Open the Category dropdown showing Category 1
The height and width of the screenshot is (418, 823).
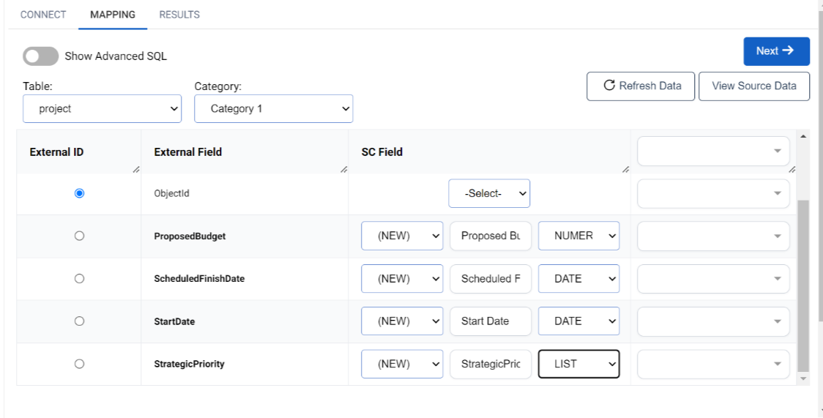[273, 108]
